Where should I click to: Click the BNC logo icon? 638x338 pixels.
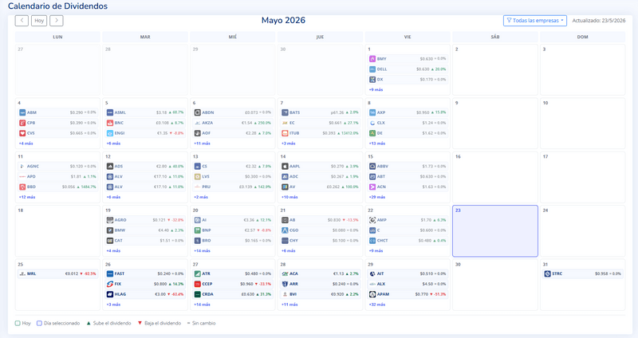tap(110, 123)
